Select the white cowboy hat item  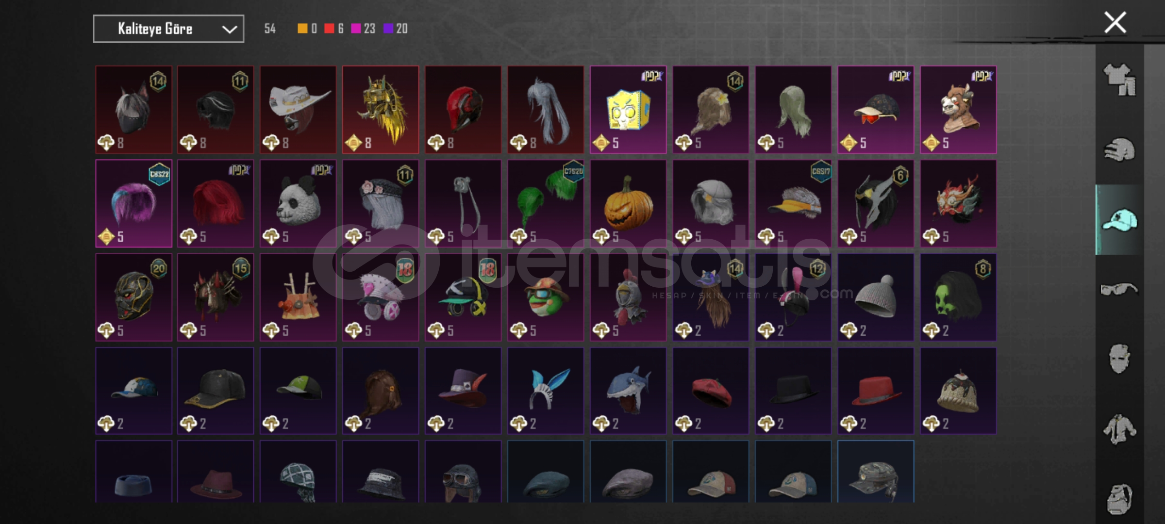[298, 110]
